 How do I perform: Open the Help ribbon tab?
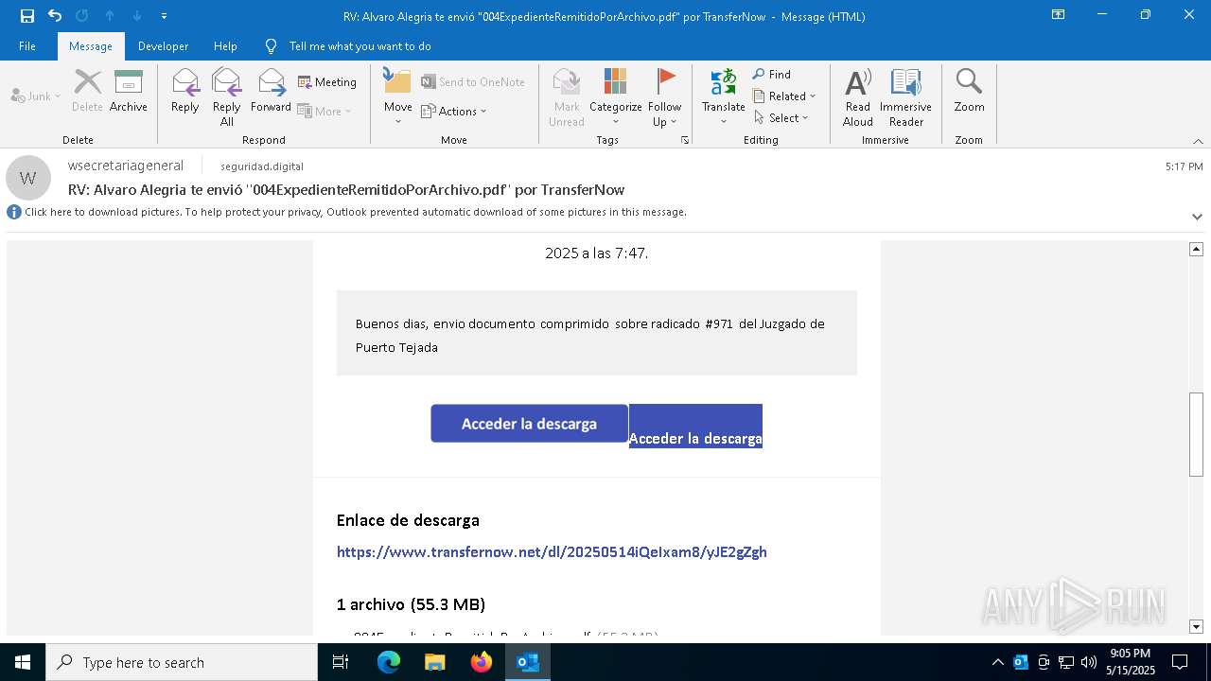click(x=225, y=45)
